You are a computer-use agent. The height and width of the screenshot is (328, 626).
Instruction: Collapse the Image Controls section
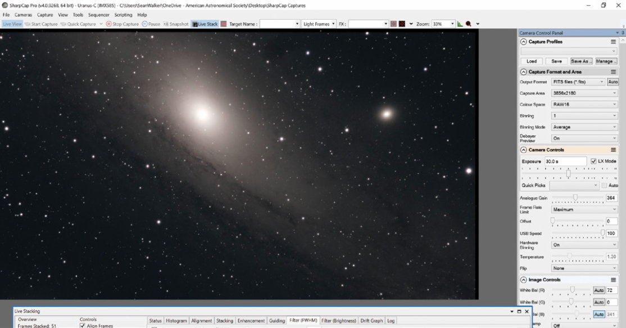pos(523,280)
